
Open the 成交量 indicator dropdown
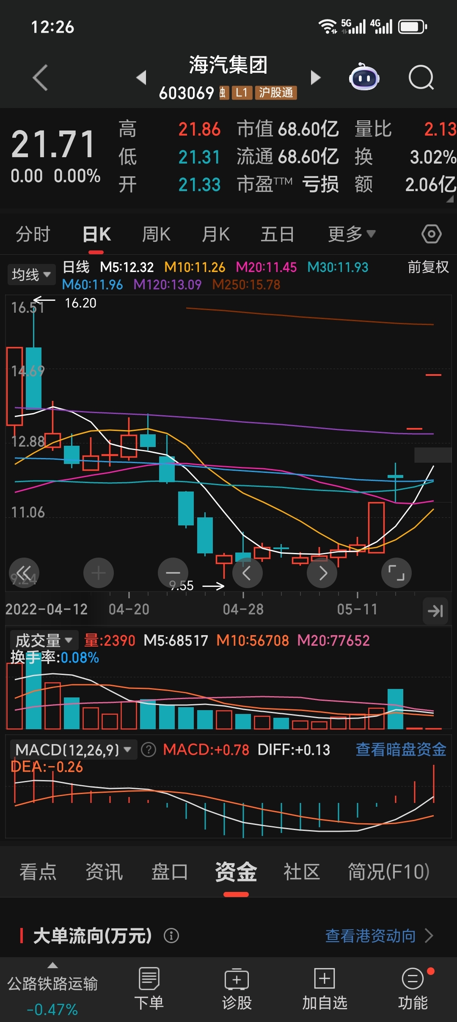[44, 640]
